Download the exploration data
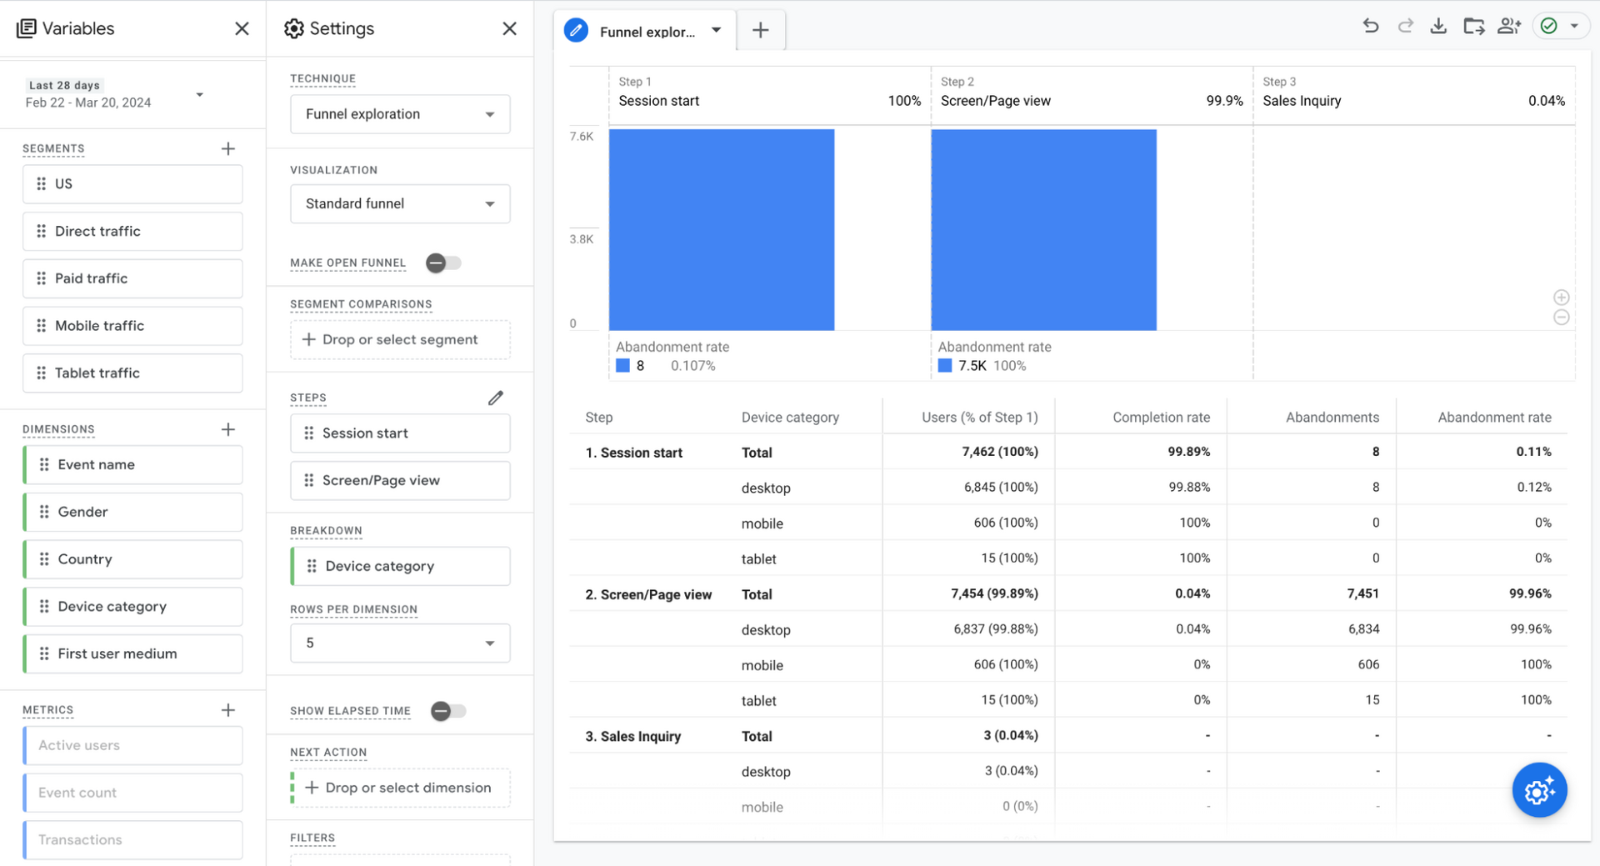 coord(1438,26)
